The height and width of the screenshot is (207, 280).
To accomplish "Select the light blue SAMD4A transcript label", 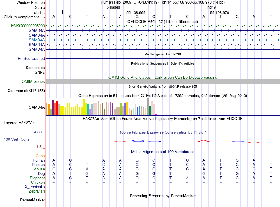I will click(x=37, y=40).
